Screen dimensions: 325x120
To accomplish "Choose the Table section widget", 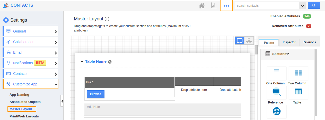I will point(298,92).
